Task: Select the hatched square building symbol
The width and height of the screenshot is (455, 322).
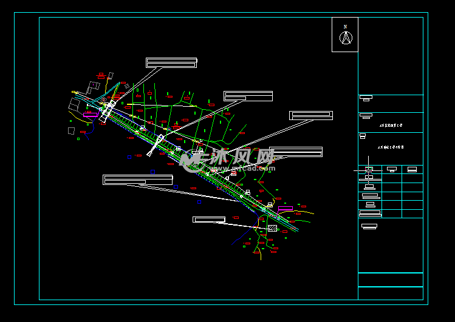Action: [272, 229]
